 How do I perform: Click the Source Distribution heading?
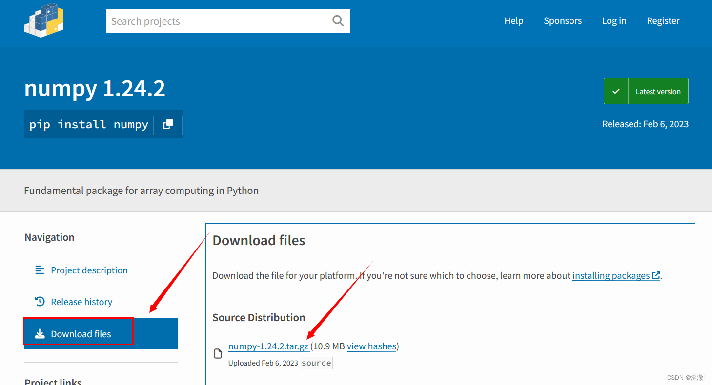[x=259, y=317]
